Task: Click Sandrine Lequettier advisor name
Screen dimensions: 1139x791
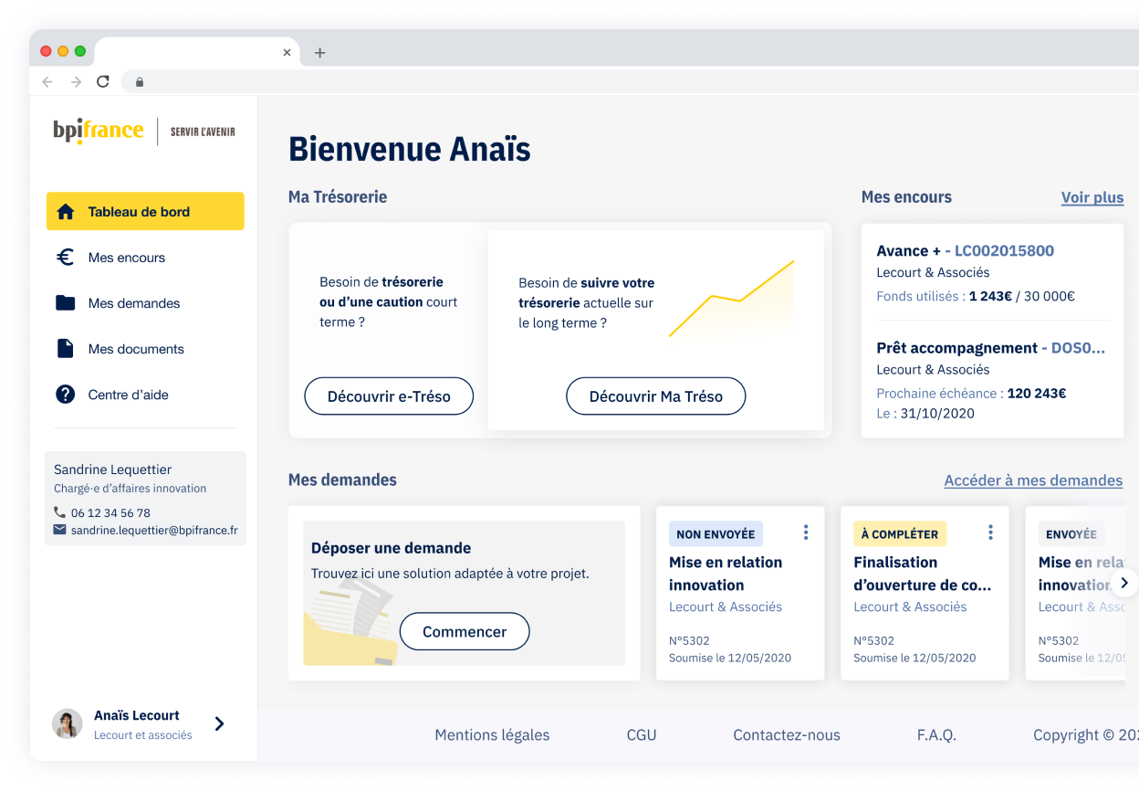Action: (x=112, y=469)
